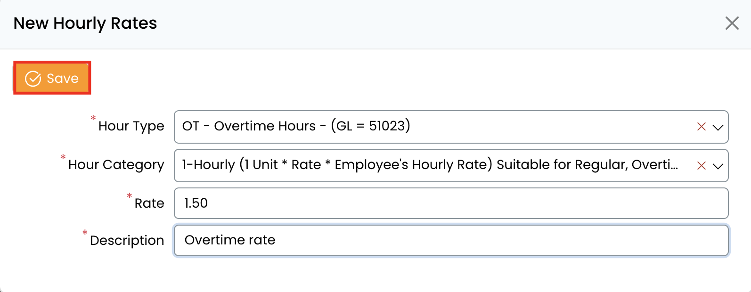Click the Hour Type label
The height and width of the screenshot is (292, 751).
(x=131, y=126)
